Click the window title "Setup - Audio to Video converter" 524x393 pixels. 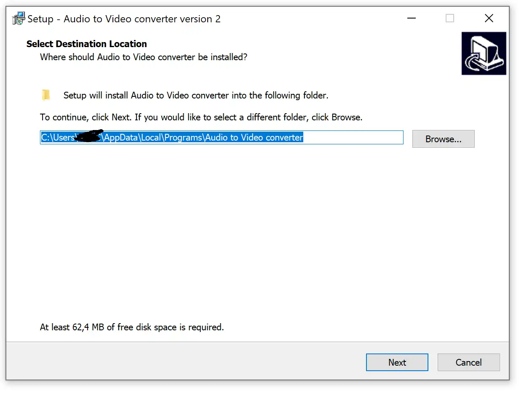124,19
